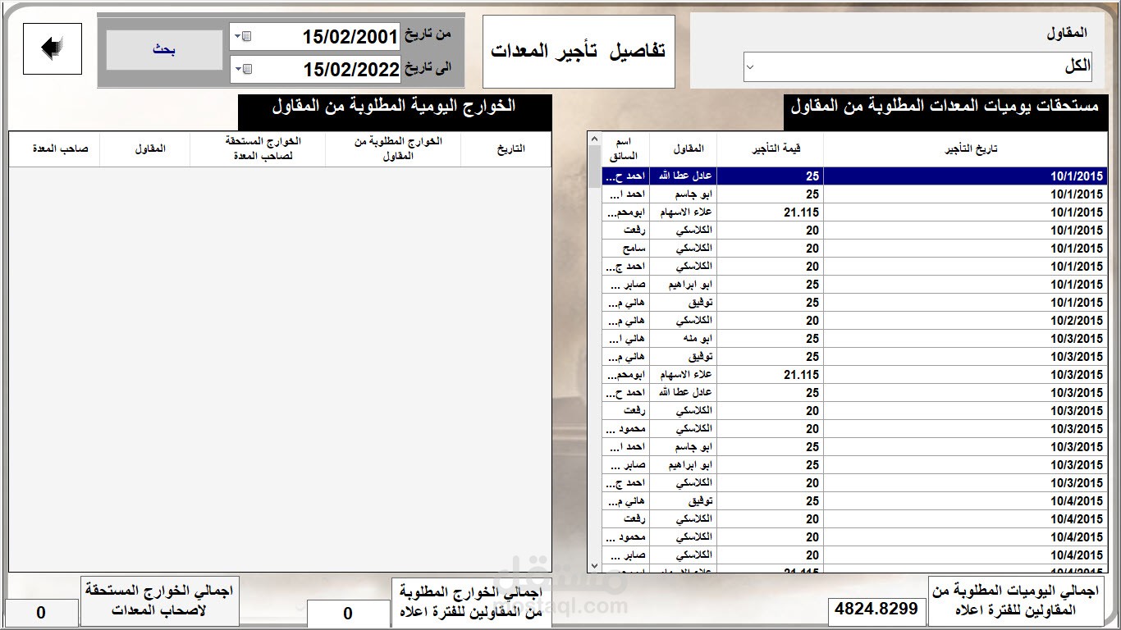Click توفيق contractor cell dated 10/1/2015
This screenshot has width=1121, height=630.
683,303
